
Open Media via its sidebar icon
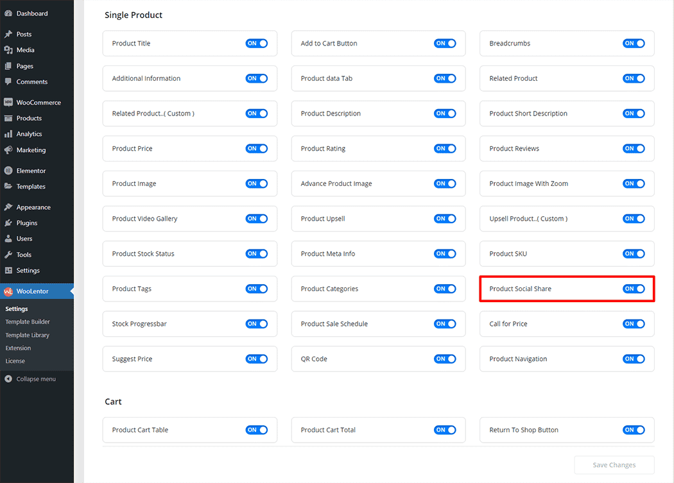8,50
